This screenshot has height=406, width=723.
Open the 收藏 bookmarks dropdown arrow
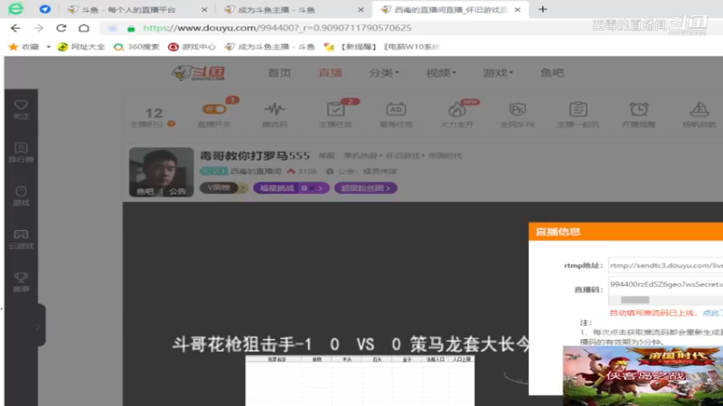click(x=49, y=47)
